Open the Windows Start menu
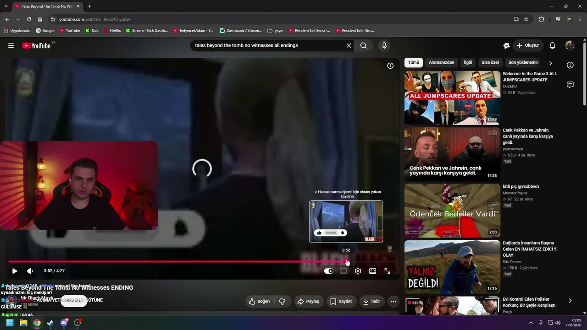The image size is (587, 330). (10, 323)
